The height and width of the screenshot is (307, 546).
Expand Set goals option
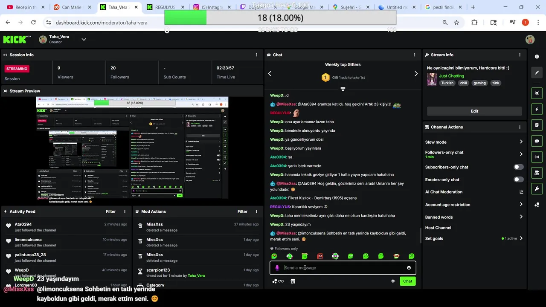(x=521, y=238)
